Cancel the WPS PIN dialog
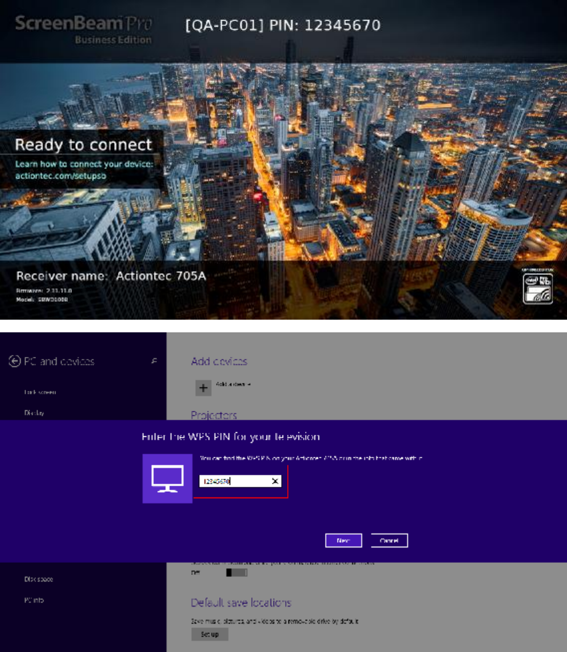This screenshot has width=567, height=652. point(389,541)
